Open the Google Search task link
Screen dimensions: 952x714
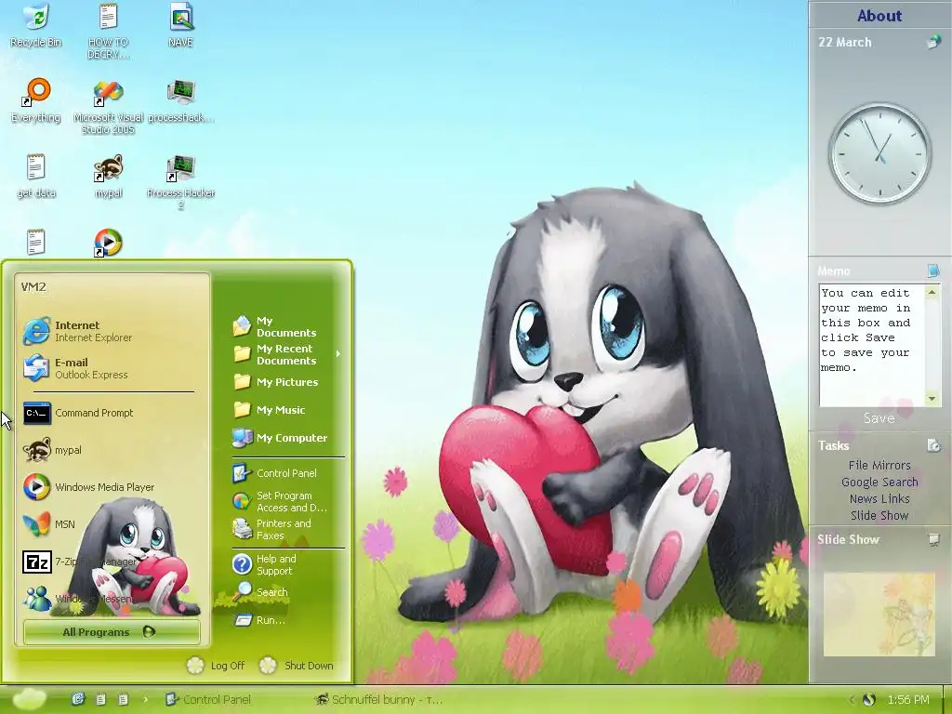pos(879,483)
